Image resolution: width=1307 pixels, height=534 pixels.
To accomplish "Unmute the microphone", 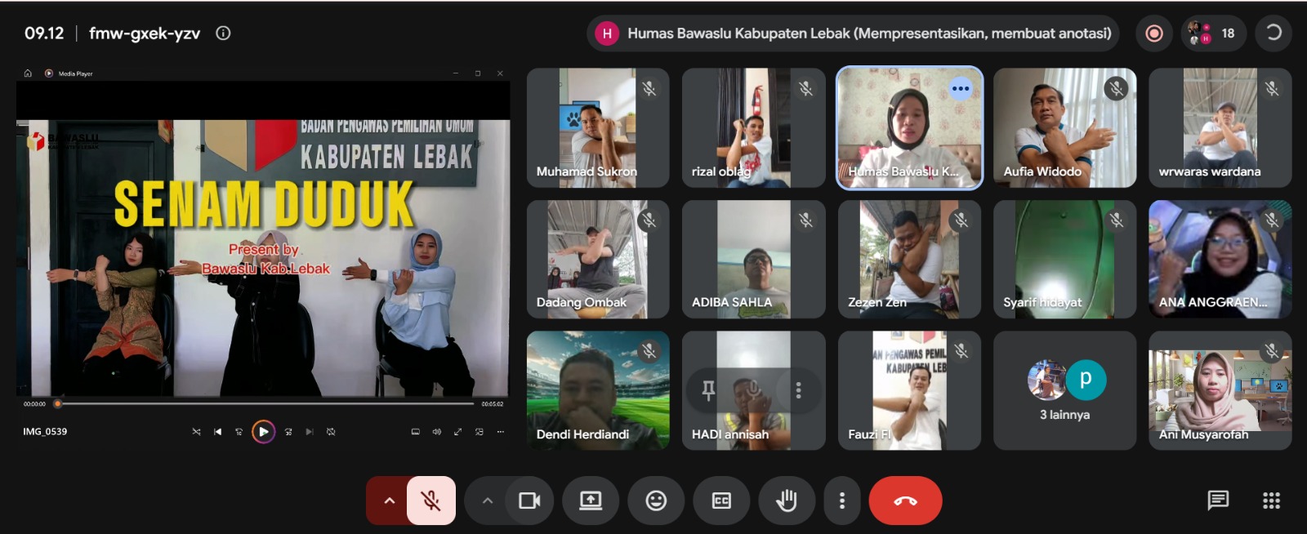I will 430,501.
